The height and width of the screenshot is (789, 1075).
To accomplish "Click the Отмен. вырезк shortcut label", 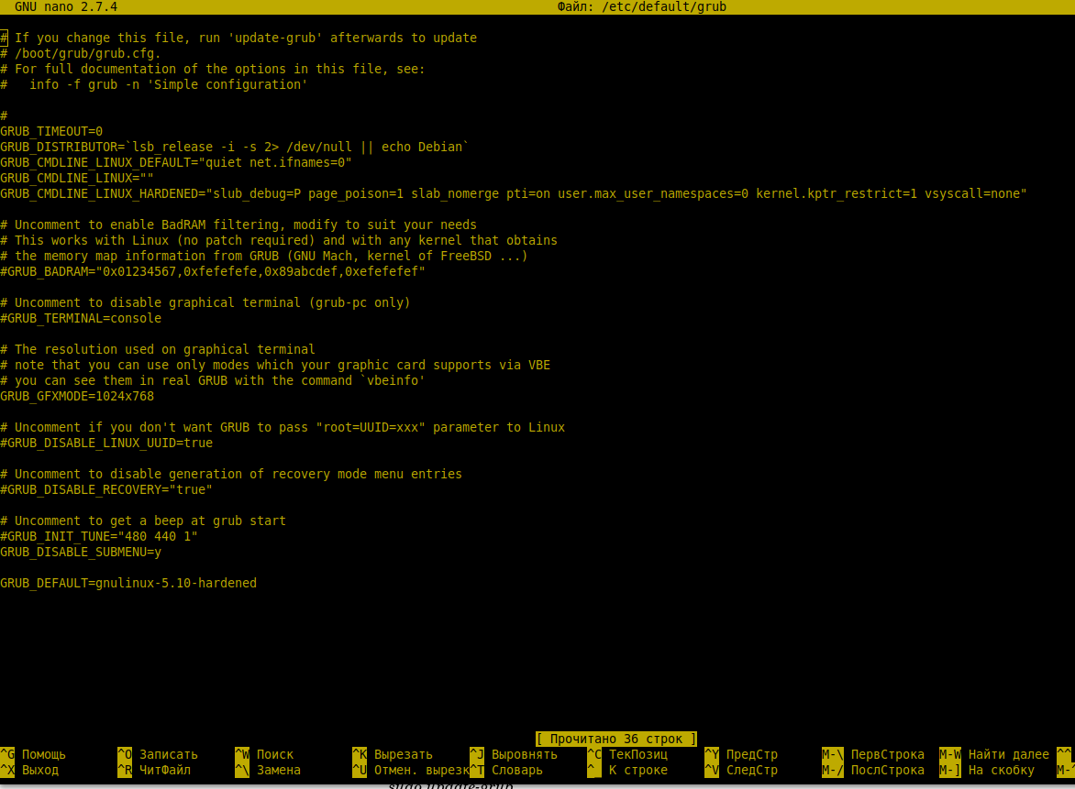I will (x=422, y=770).
